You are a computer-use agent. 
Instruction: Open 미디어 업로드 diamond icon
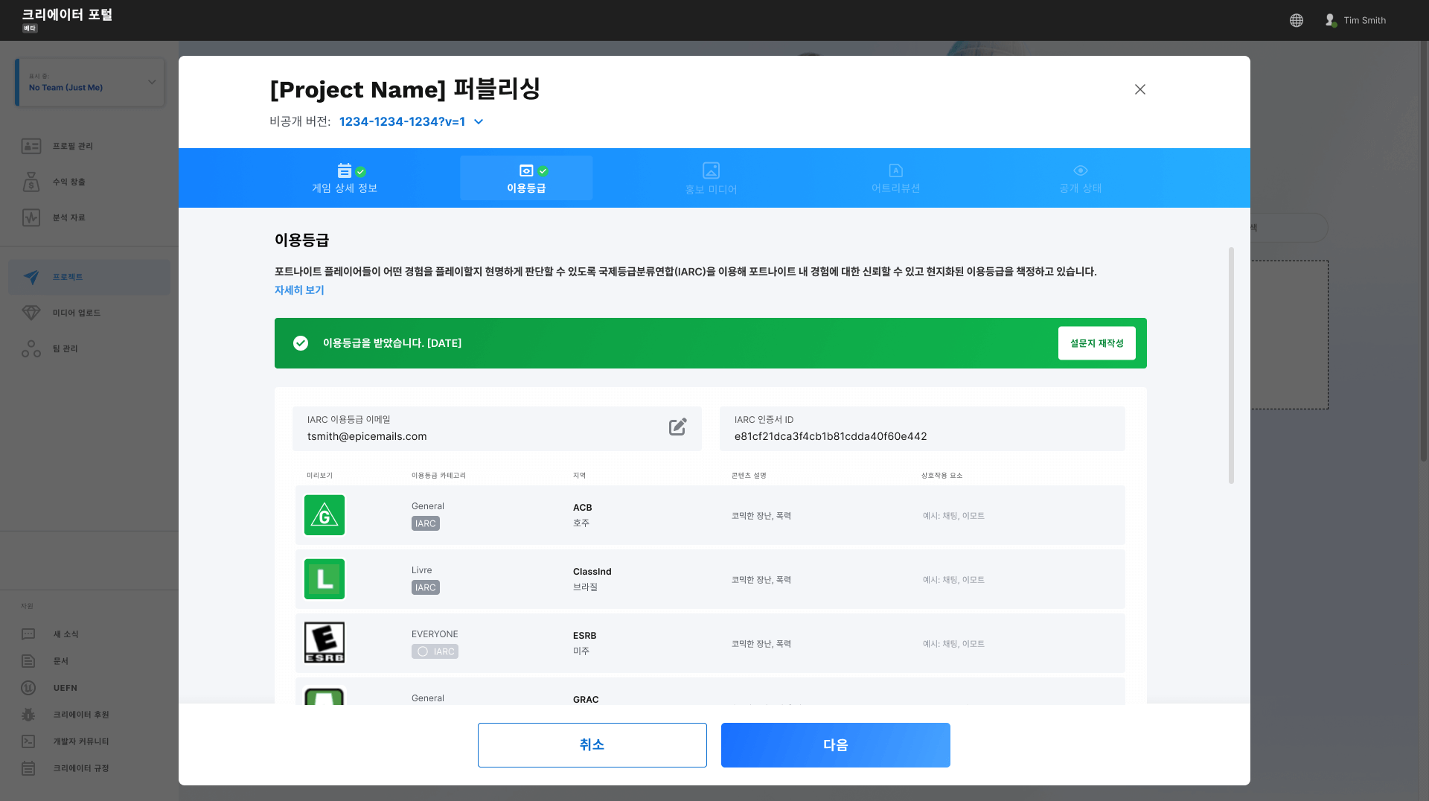click(x=31, y=313)
